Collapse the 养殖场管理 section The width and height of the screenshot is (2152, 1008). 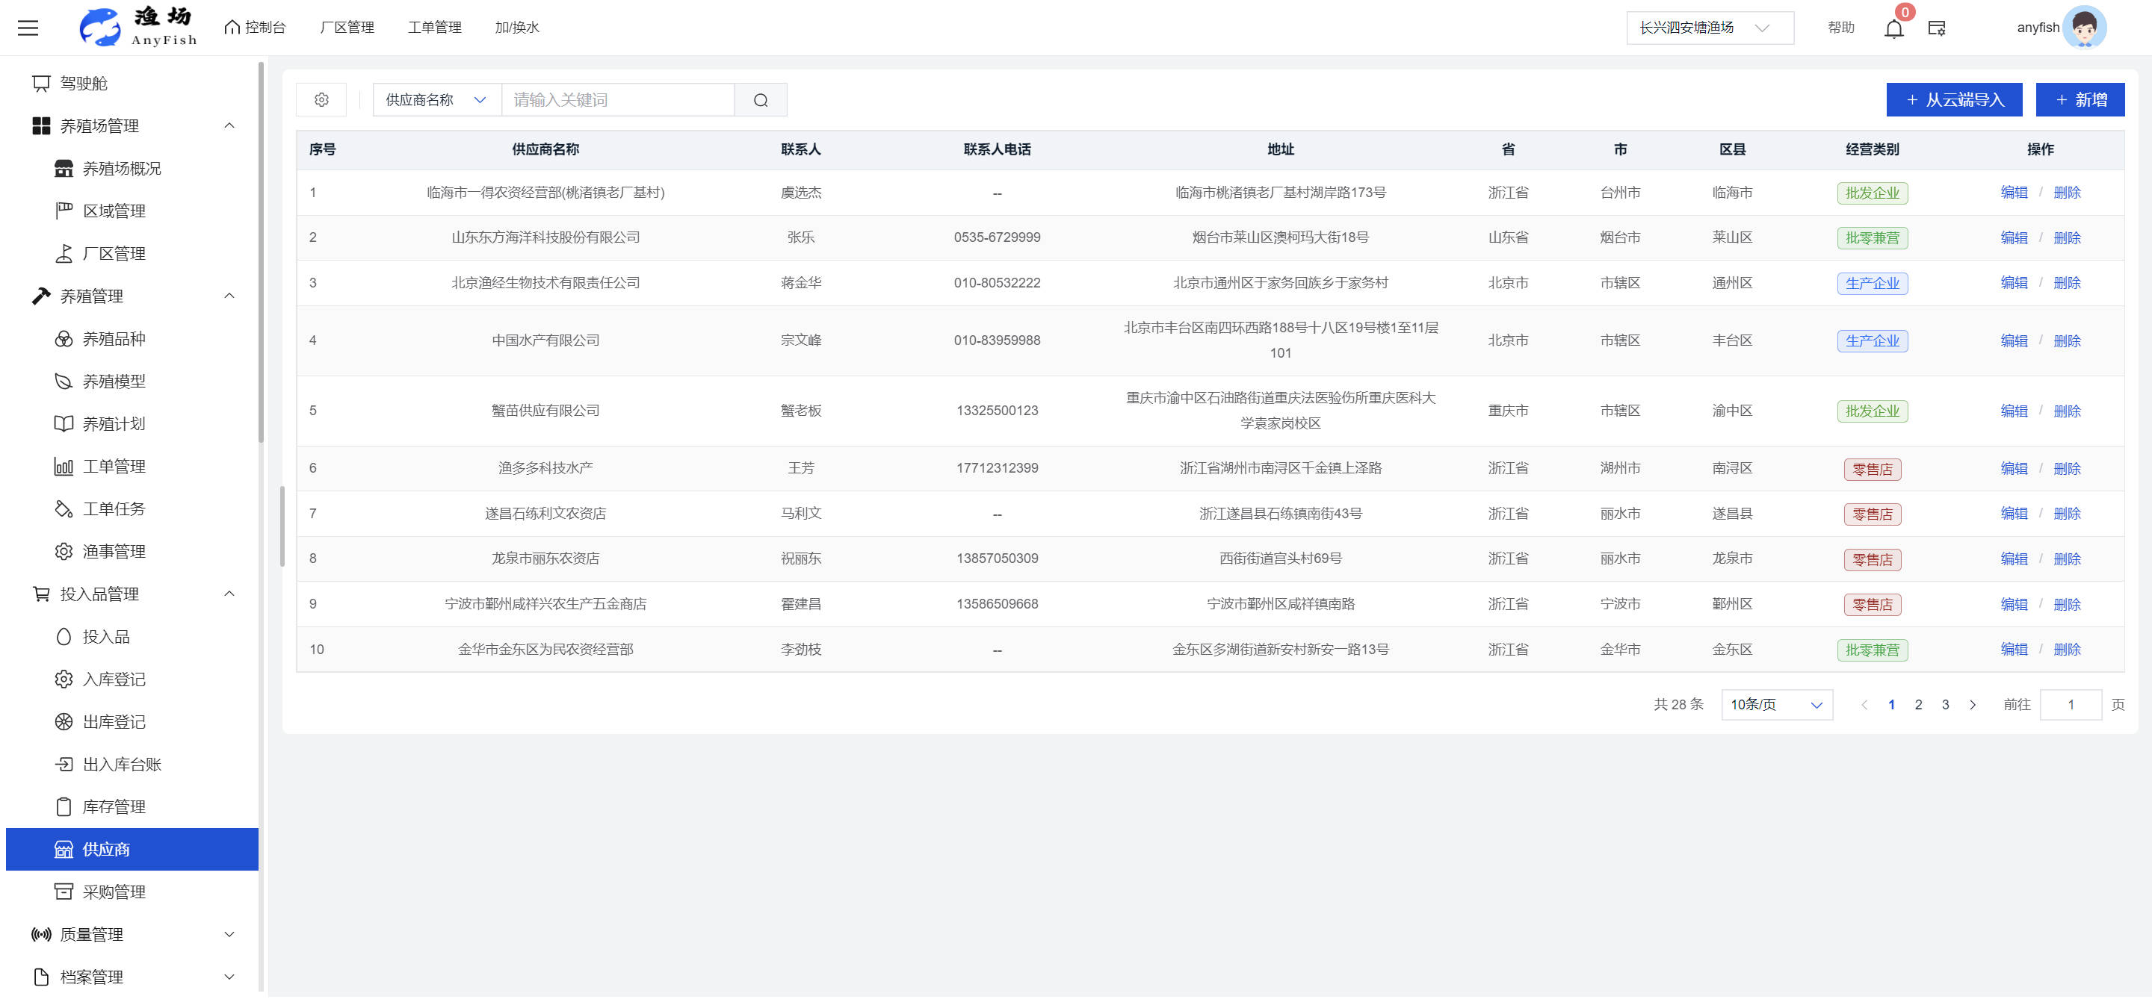point(229,126)
